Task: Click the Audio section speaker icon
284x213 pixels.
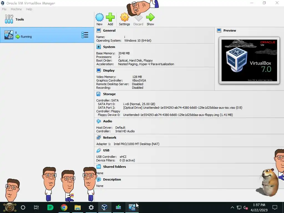Action: 98,121
